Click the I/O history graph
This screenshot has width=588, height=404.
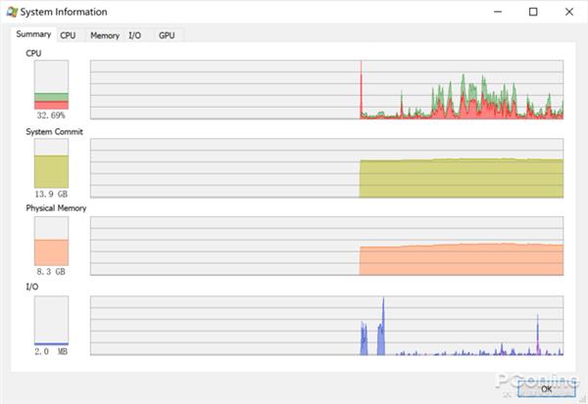326,324
